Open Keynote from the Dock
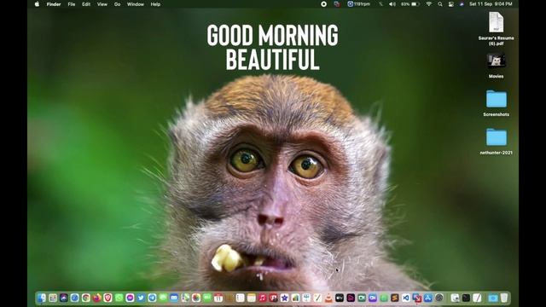The width and height of the screenshot is (546, 307). (x=306, y=298)
